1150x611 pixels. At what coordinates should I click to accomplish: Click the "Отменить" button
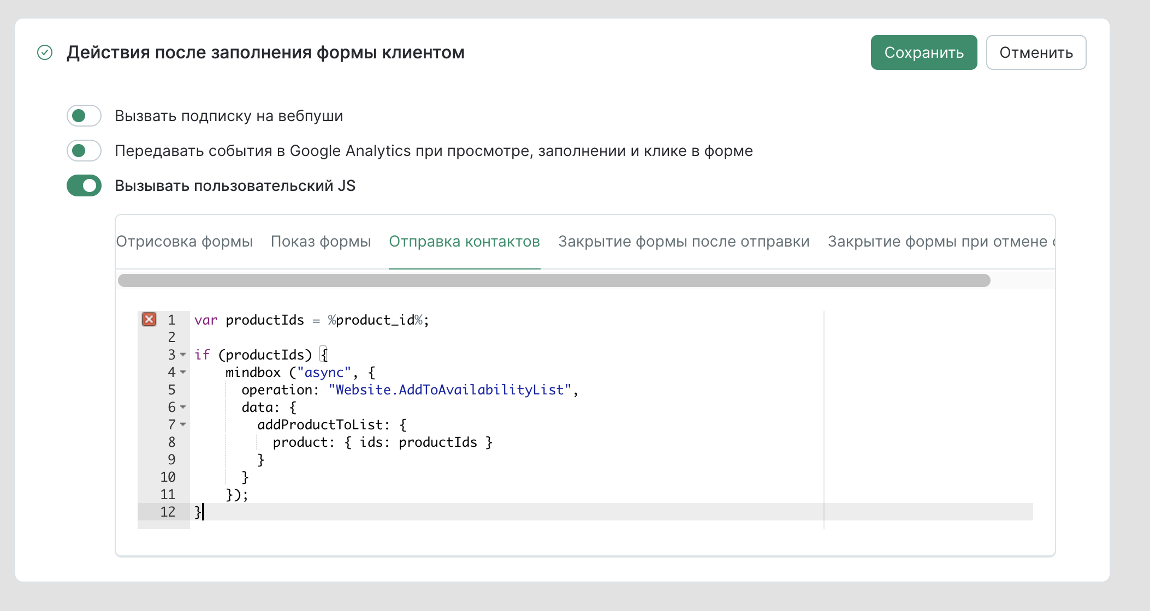coord(1036,52)
